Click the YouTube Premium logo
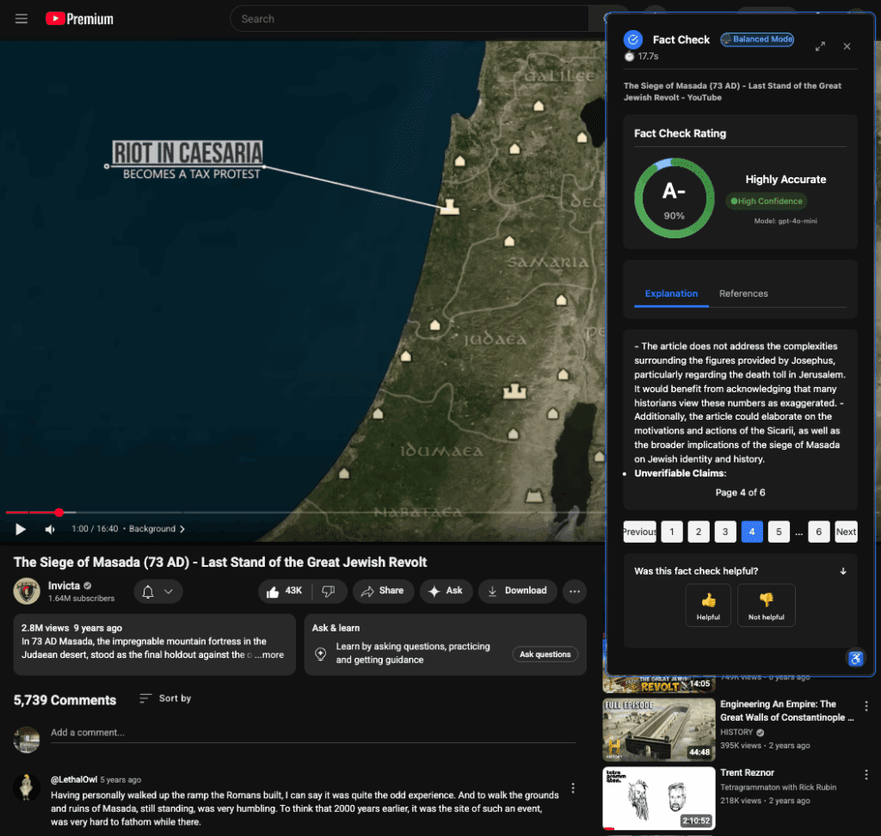881x836 pixels. [x=79, y=19]
